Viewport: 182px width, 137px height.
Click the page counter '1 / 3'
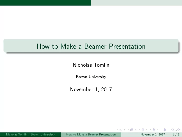pyautogui.click(x=176, y=134)
